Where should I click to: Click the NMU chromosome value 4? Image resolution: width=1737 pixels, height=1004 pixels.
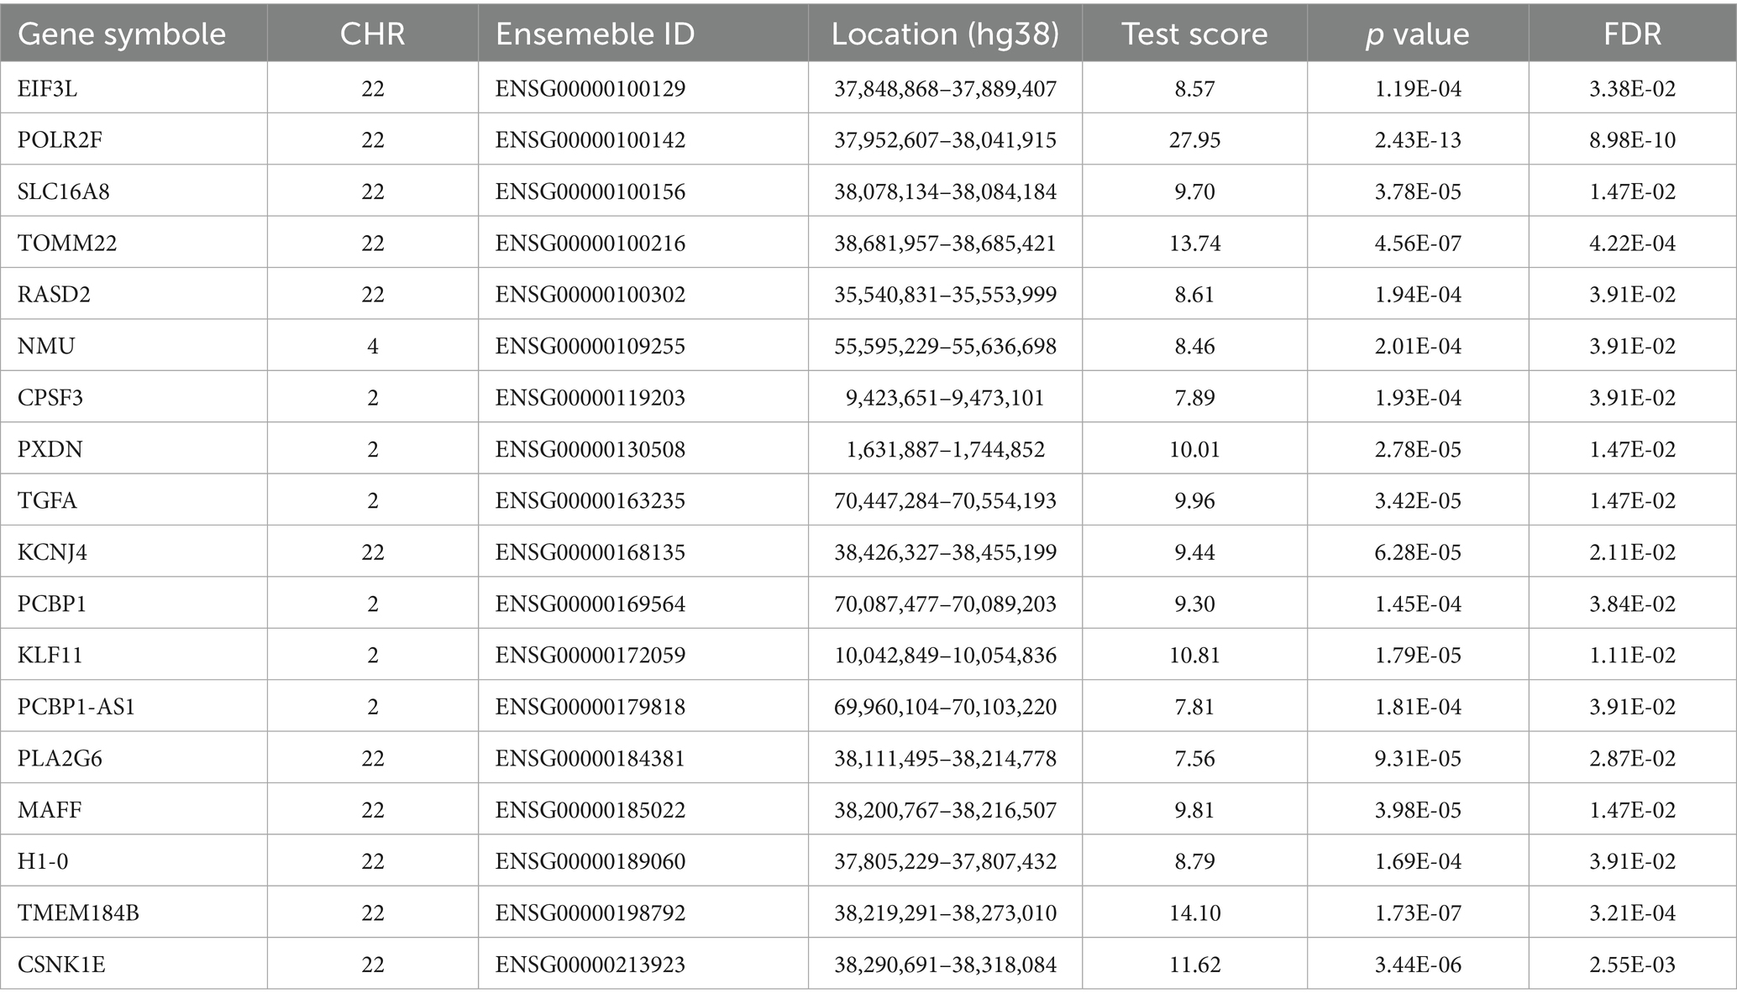click(372, 346)
